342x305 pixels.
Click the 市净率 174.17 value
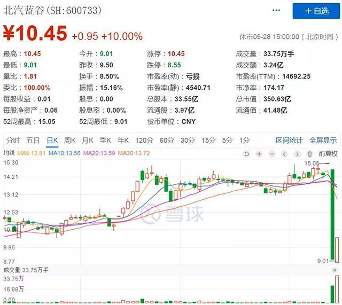(274, 88)
